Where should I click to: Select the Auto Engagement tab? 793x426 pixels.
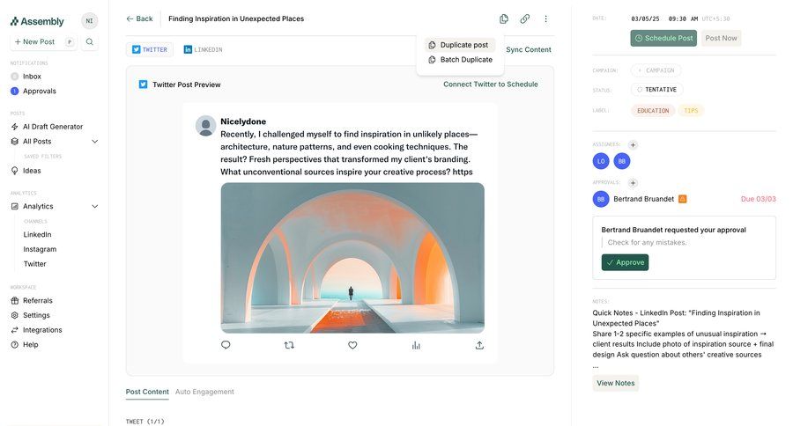(204, 392)
